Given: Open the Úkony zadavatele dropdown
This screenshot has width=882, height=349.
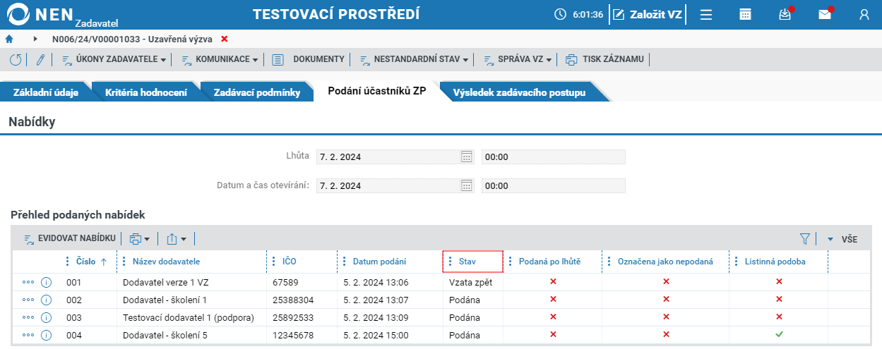Looking at the screenshot, I should coord(114,59).
